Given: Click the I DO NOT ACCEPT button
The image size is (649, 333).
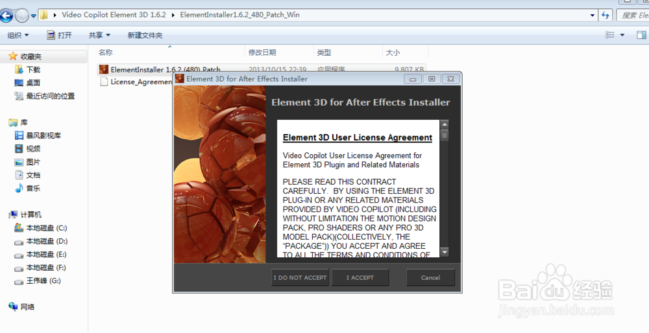Looking at the screenshot, I should coord(300,278).
